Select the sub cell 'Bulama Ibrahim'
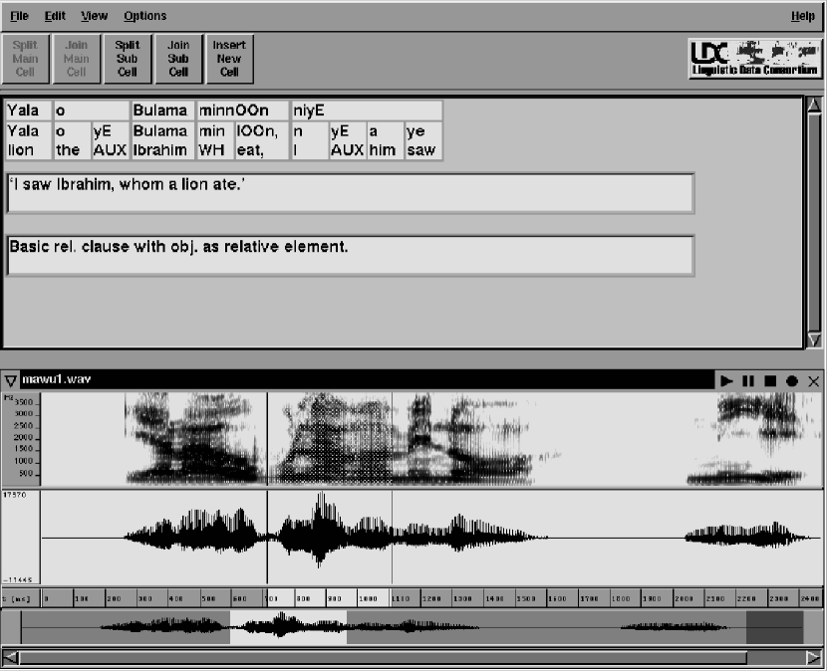827x671 pixels. coord(163,140)
